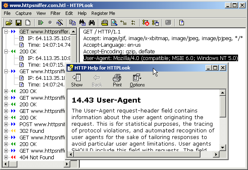Click the expand tree arrow-with-lines icon

coord(123,23)
